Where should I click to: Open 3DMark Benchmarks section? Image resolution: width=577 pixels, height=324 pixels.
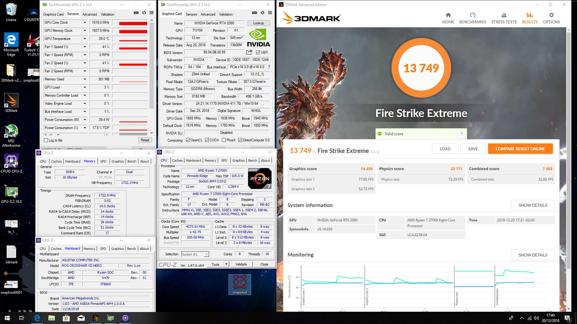[472, 17]
